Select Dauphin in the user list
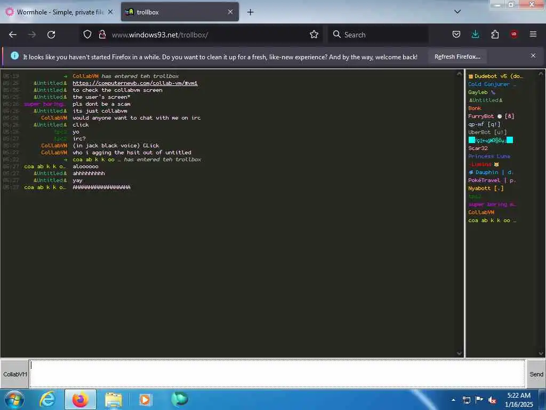This screenshot has width=546, height=410. coord(491,172)
